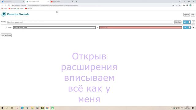Show hidden system tray icons

point(171,108)
